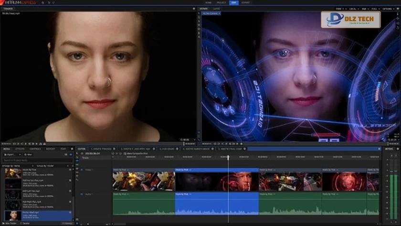This screenshot has height=226, width=401.
Task: Open the Local transform dropdown in Viewer
Action: [354, 9]
